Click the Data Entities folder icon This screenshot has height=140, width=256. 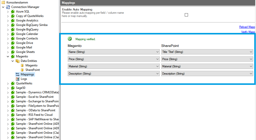pos(17,61)
